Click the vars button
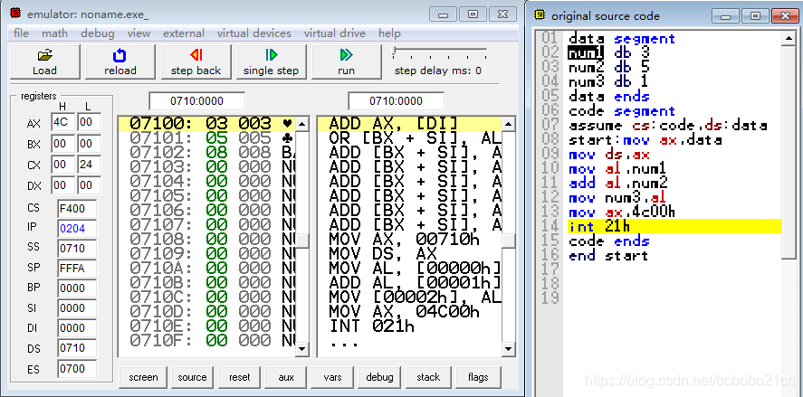 333,378
